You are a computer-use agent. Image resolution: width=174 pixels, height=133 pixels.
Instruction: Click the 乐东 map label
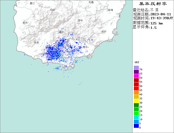click(37, 42)
